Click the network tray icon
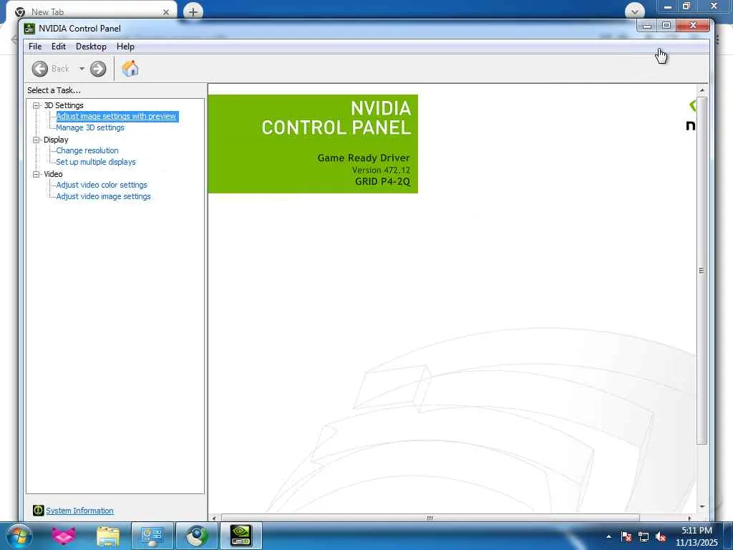Image resolution: width=733 pixels, height=550 pixels. point(644,536)
